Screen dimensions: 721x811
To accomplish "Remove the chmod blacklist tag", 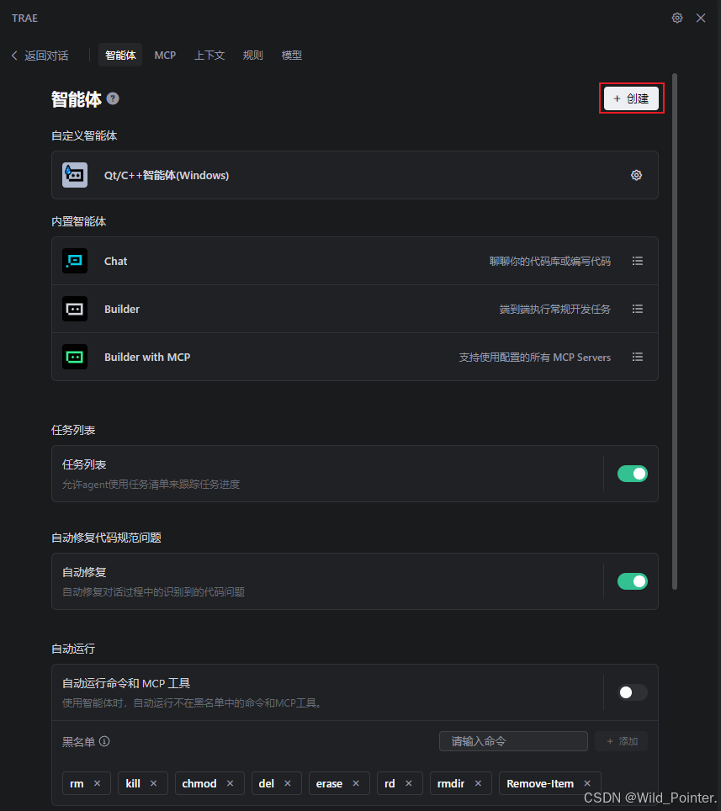I will click(231, 783).
